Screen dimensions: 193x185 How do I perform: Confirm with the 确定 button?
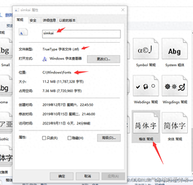pyautogui.click(x=61, y=176)
